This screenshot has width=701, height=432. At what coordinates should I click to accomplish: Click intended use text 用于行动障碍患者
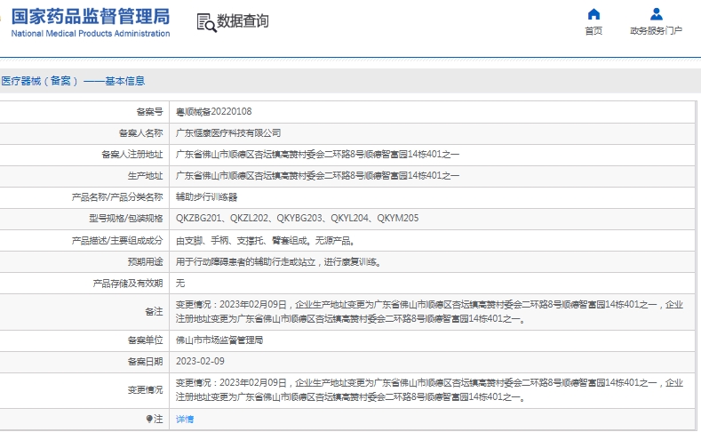pyautogui.click(x=279, y=262)
